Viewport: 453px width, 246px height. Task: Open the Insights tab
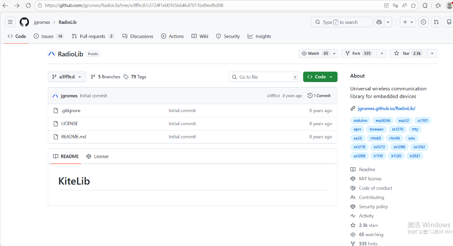[x=259, y=36]
